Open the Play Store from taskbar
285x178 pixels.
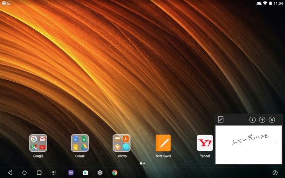[x=85, y=172]
